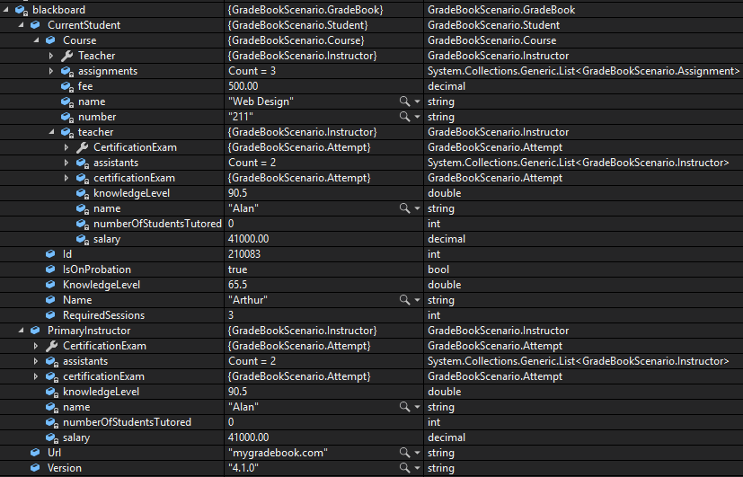Image resolution: width=743 pixels, height=477 pixels.
Task: Open magnifier for "Alan" under PrimaryInstructor
Action: [404, 407]
